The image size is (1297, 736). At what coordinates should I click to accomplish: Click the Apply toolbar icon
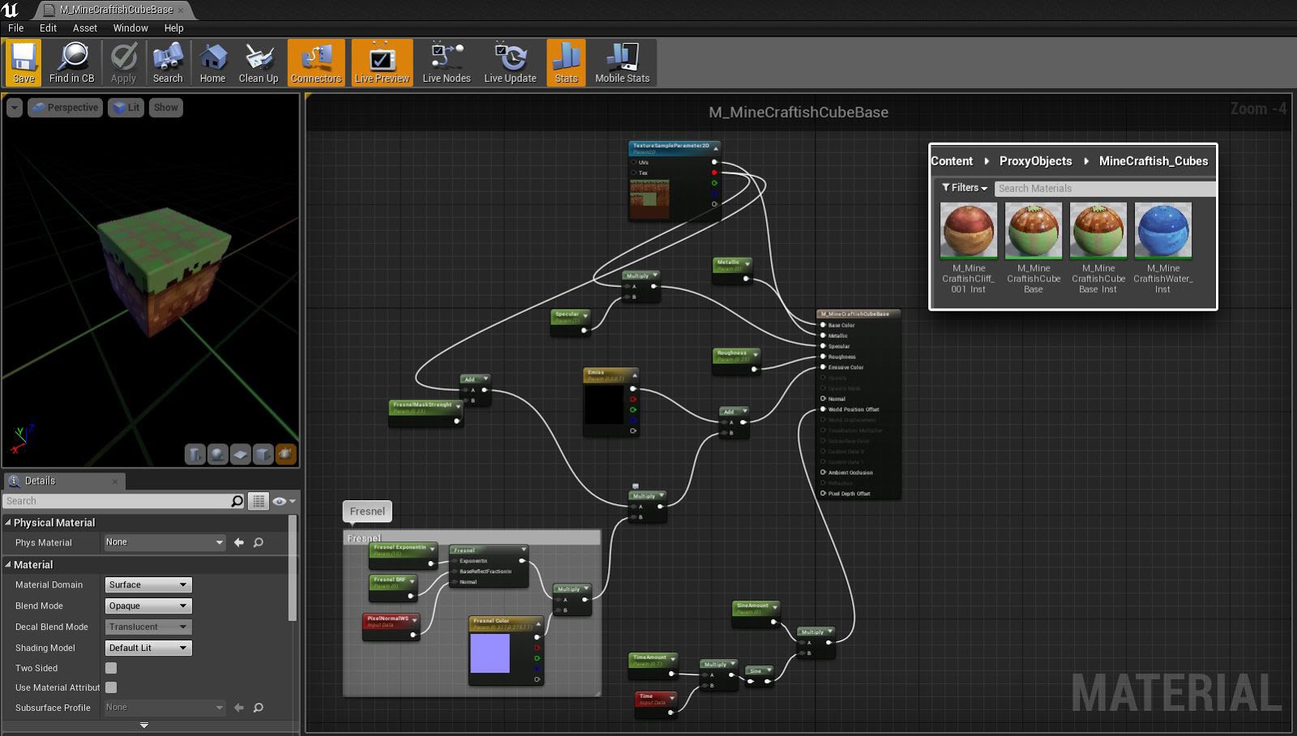click(123, 63)
